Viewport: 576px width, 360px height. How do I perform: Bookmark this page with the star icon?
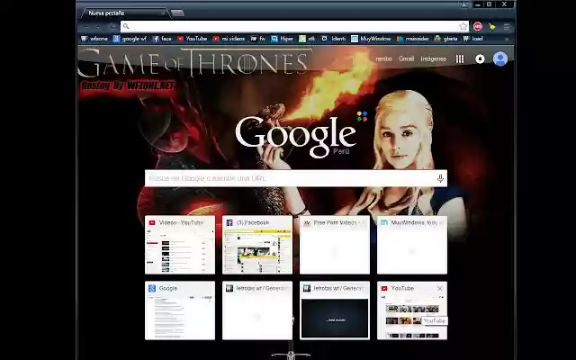click(463, 26)
